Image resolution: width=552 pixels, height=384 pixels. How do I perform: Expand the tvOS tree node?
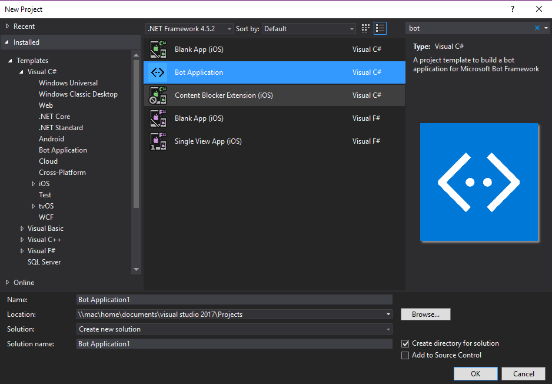[x=33, y=206]
